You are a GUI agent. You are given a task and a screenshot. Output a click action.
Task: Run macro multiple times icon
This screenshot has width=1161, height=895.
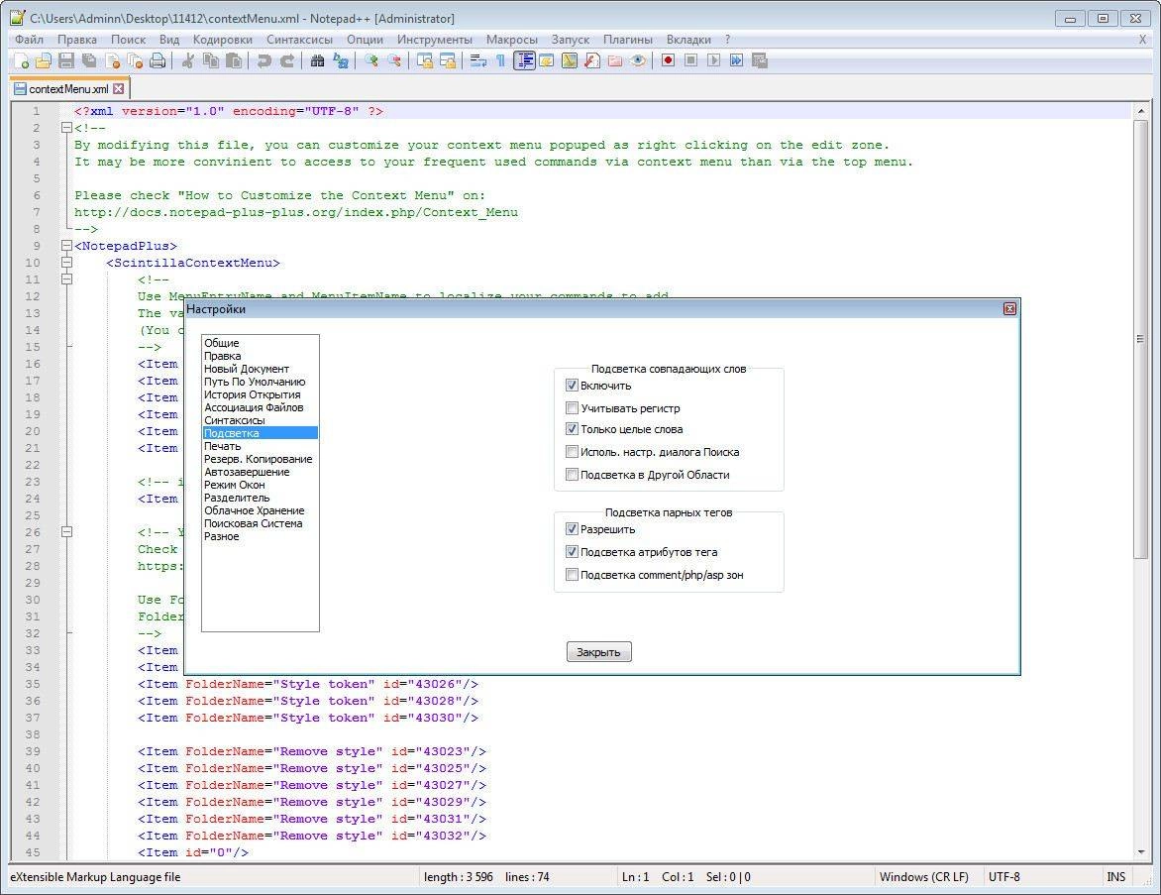[x=737, y=60]
